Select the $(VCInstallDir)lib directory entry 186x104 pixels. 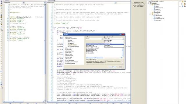[90, 46]
